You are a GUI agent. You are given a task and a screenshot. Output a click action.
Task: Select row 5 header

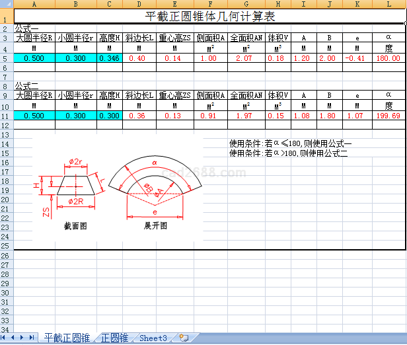click(6, 59)
